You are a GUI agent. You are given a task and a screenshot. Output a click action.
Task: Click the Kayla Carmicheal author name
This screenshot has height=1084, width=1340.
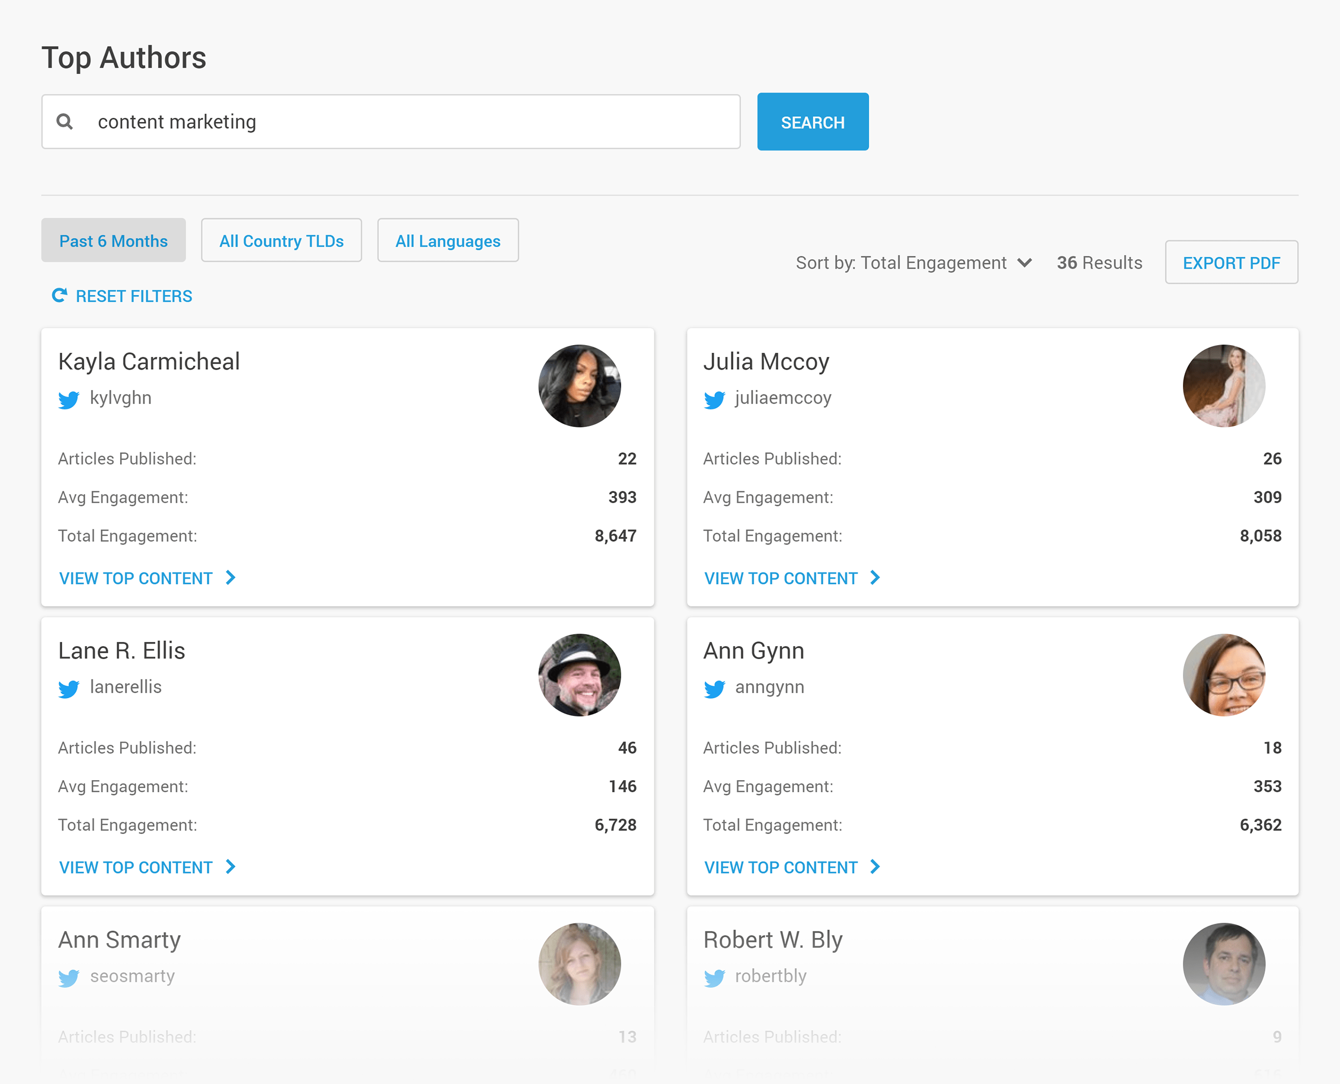click(x=148, y=362)
